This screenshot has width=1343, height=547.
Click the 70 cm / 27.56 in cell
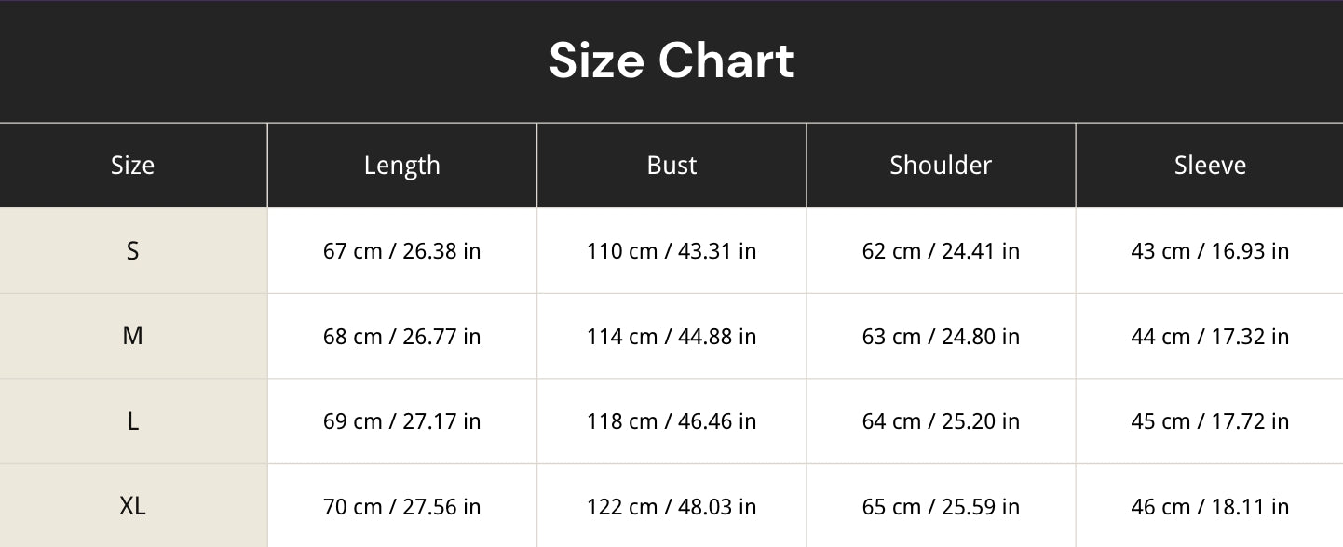(402, 506)
